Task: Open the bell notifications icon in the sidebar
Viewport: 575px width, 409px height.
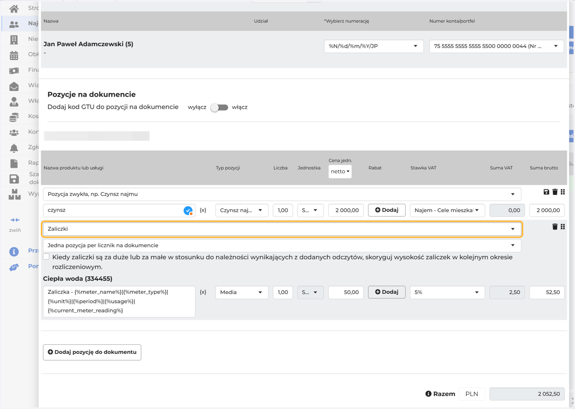Action: tap(14, 148)
